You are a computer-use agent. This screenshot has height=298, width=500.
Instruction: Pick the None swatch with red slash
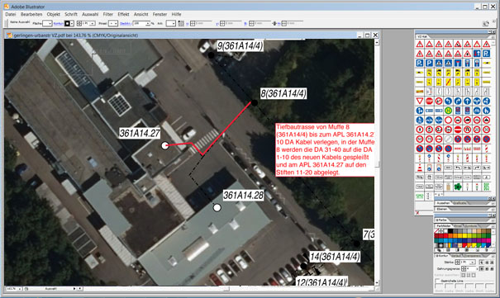[x=436, y=231]
